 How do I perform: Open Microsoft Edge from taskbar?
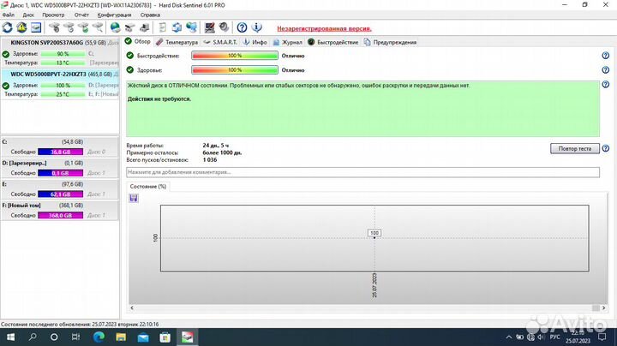[99, 337]
